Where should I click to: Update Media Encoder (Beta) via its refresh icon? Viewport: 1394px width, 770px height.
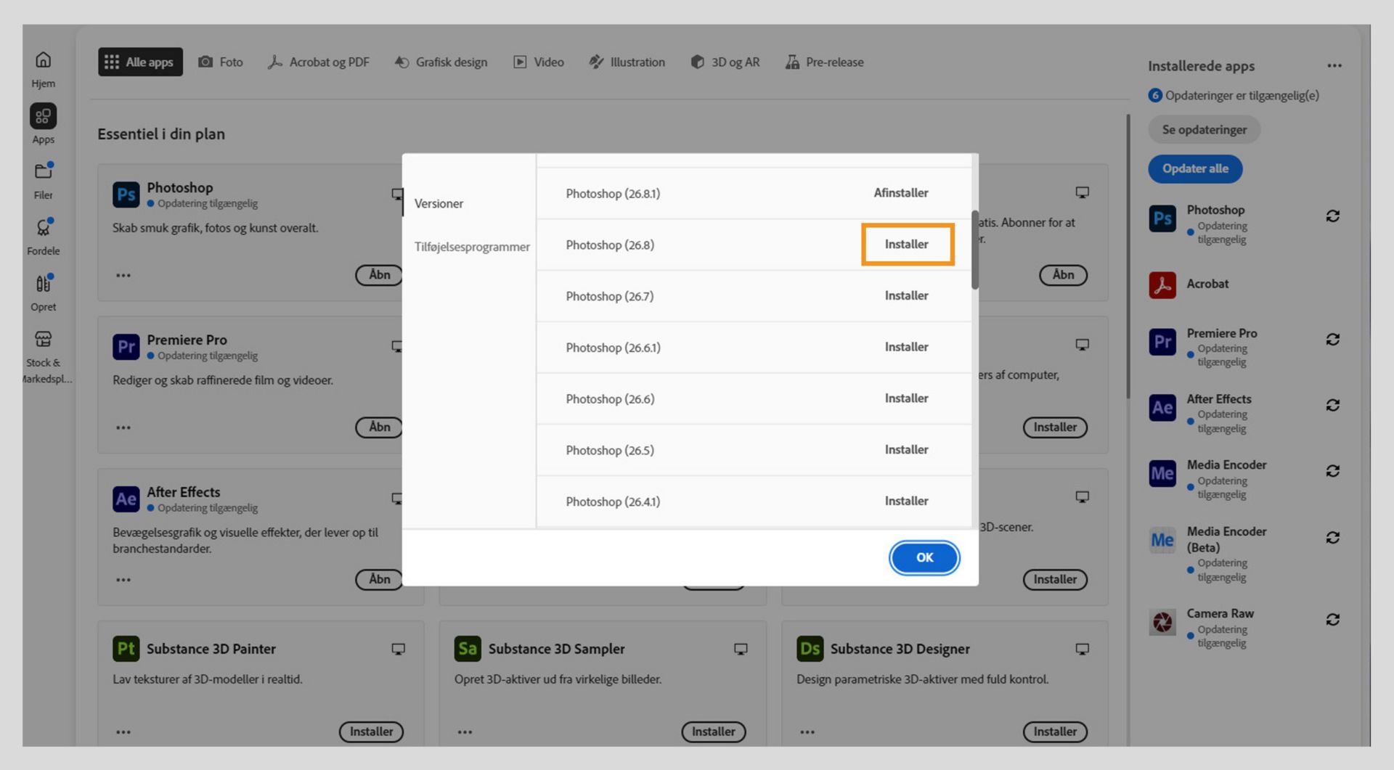coord(1333,538)
